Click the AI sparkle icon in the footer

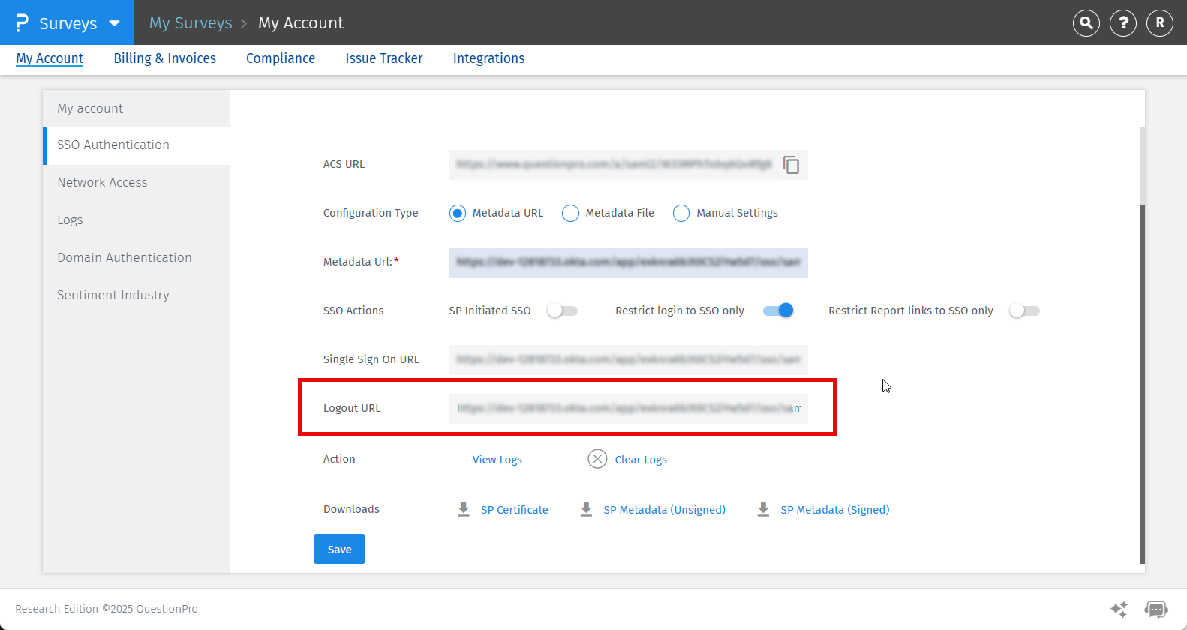pos(1119,609)
